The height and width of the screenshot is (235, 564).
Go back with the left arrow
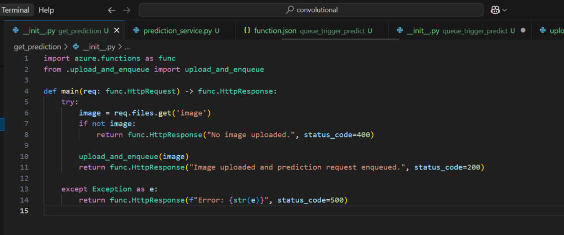tap(111, 10)
